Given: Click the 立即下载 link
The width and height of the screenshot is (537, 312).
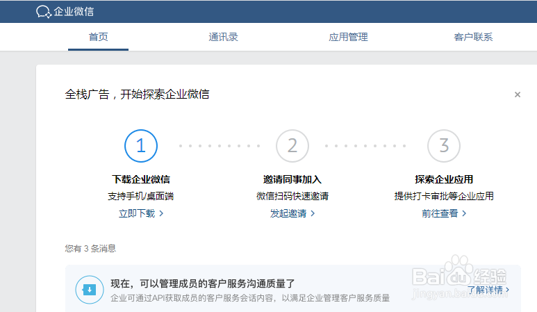Looking at the screenshot, I should click(x=141, y=213).
